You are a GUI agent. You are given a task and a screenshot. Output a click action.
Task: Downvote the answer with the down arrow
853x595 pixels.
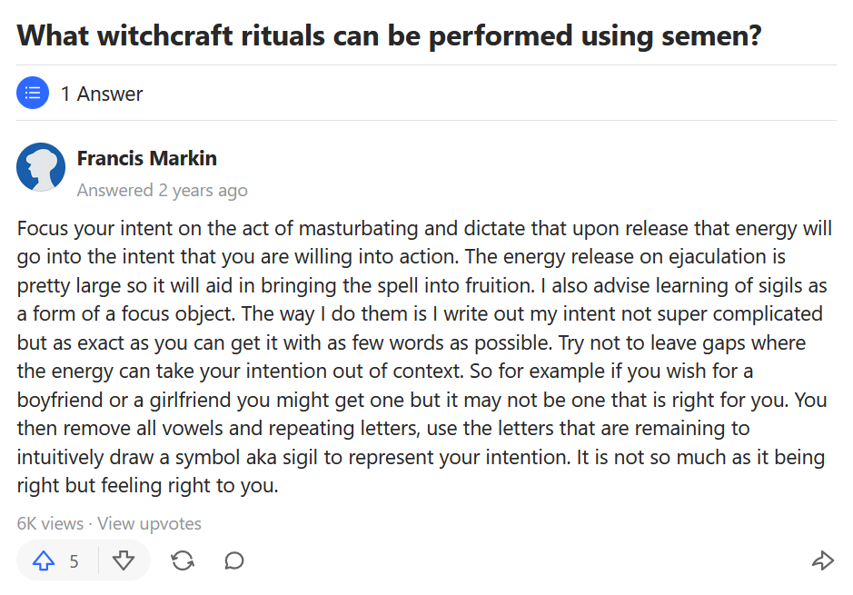coord(124,560)
